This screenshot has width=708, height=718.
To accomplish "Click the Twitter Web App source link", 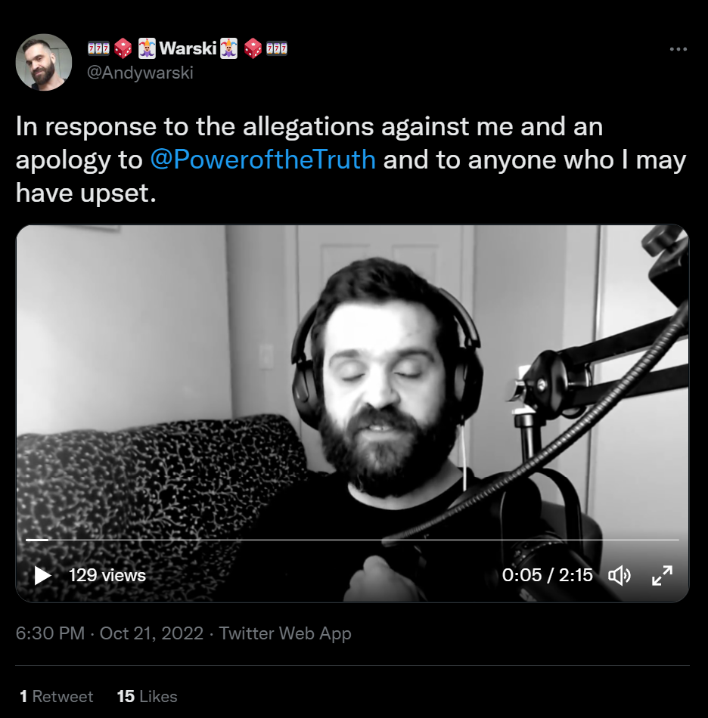I will pos(285,633).
